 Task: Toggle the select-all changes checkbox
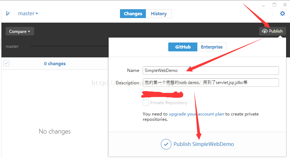(6, 63)
